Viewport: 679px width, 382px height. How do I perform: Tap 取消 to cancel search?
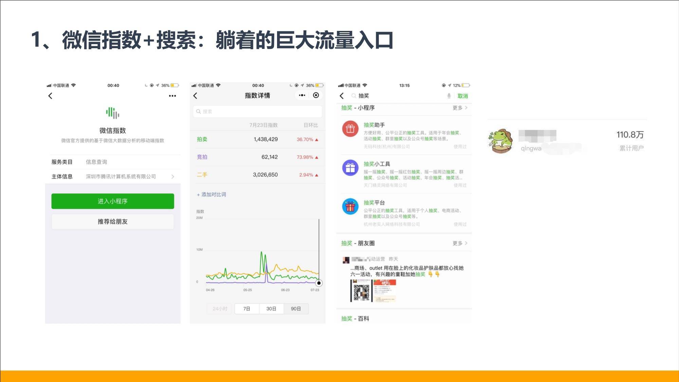[x=462, y=96]
